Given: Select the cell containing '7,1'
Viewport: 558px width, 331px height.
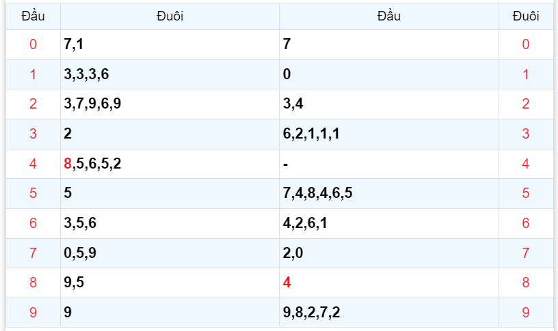Looking at the screenshot, I should [x=73, y=45].
